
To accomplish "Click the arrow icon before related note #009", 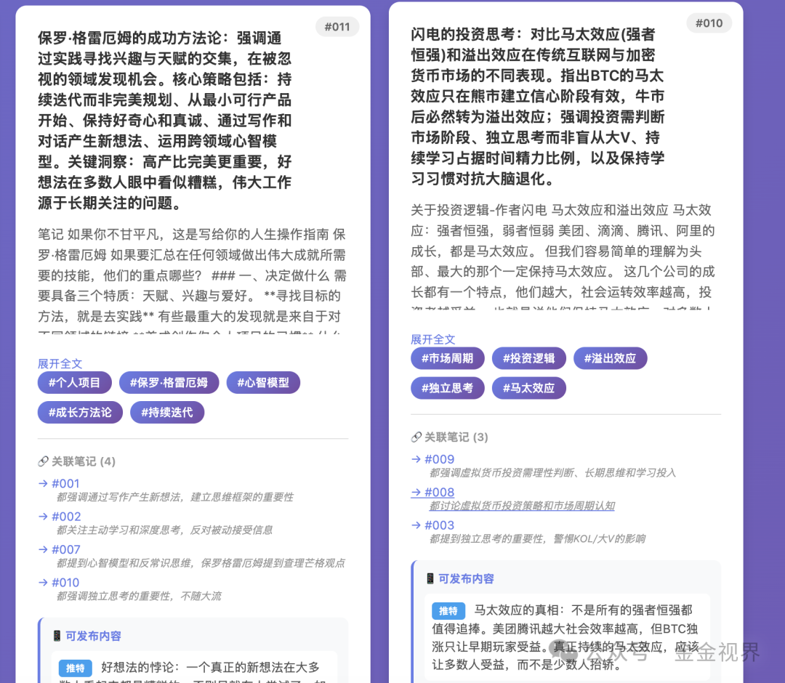I will pyautogui.click(x=416, y=459).
